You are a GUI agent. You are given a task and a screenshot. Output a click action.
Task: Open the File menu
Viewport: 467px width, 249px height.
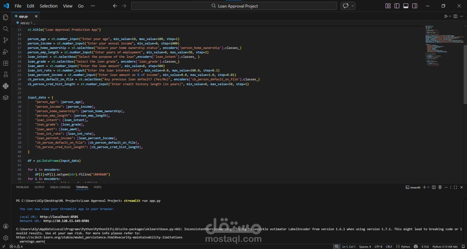tap(18, 6)
